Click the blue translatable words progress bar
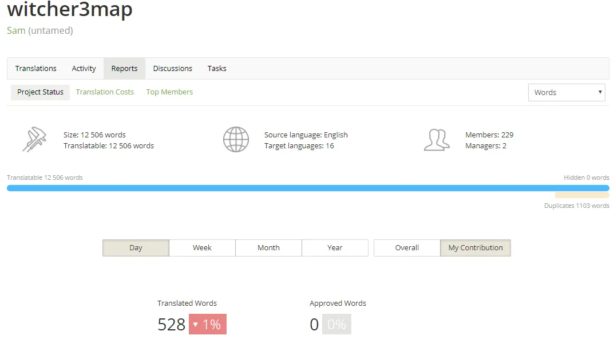Viewport: 614px width, 339px height. click(308, 188)
